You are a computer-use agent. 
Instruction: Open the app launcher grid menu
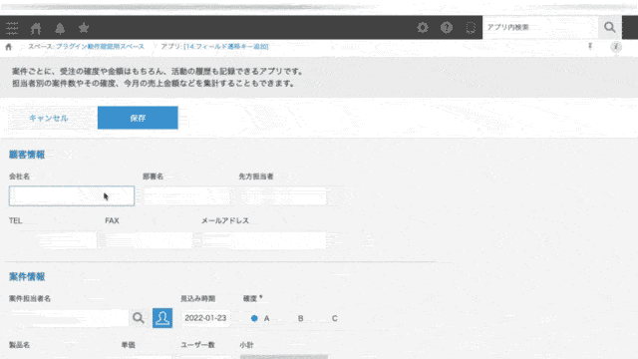click(x=12, y=28)
